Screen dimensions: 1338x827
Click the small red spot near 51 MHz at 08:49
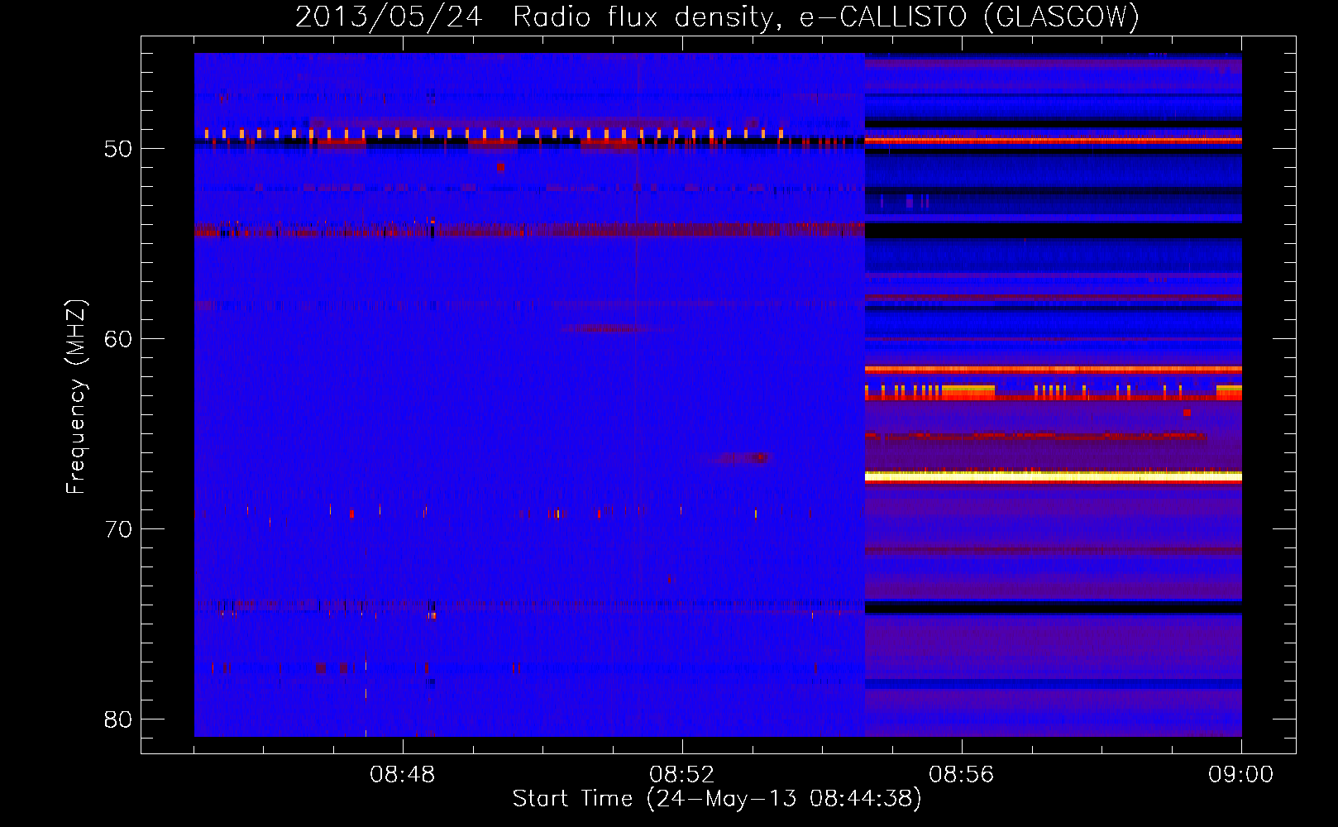point(500,167)
